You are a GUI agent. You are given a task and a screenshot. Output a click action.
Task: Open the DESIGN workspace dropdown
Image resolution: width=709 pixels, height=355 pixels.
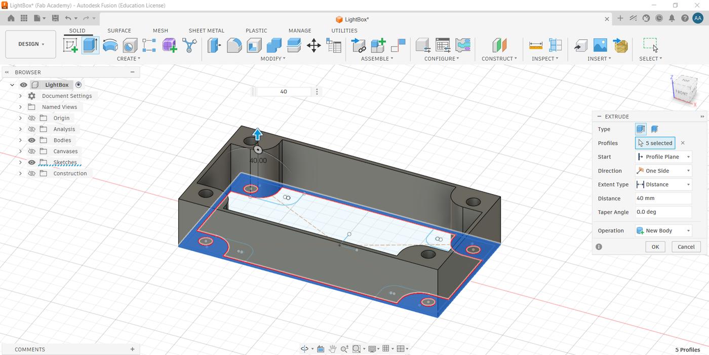[31, 44]
